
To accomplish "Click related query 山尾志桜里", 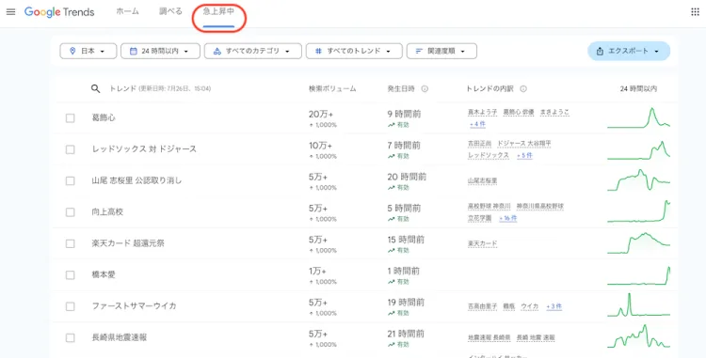I will pyautogui.click(x=483, y=180).
